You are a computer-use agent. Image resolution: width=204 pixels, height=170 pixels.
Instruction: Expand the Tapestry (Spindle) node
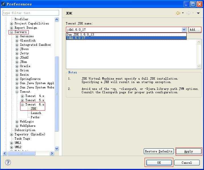11,134
